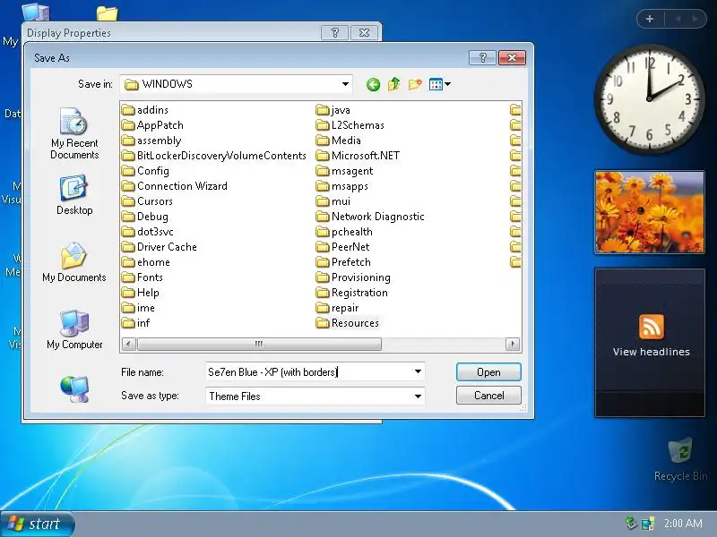717x537 pixels.
Task: Click the flower slideshow gadget picture
Action: pyautogui.click(x=650, y=212)
